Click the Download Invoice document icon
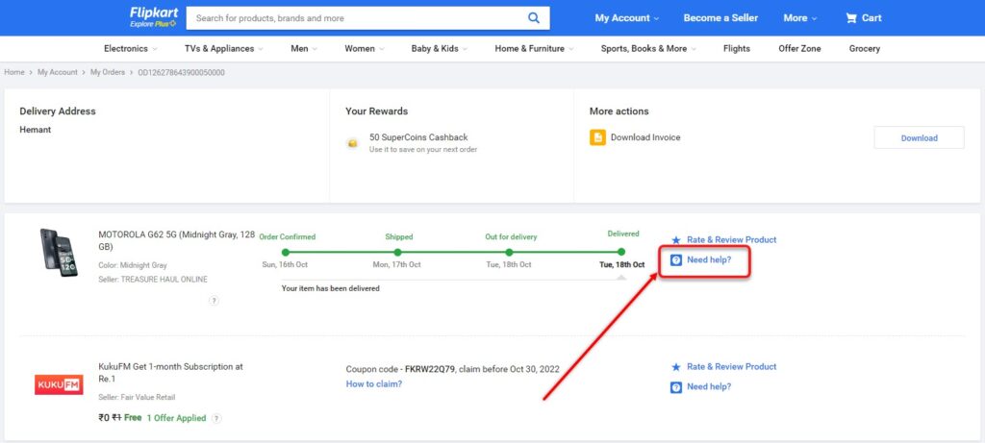 [x=597, y=137]
